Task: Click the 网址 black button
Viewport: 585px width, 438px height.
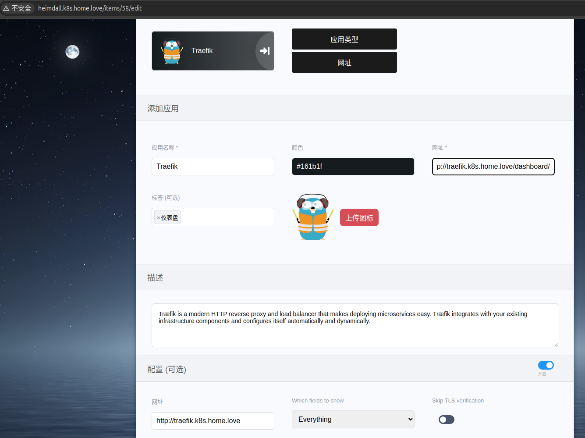Action: point(344,62)
